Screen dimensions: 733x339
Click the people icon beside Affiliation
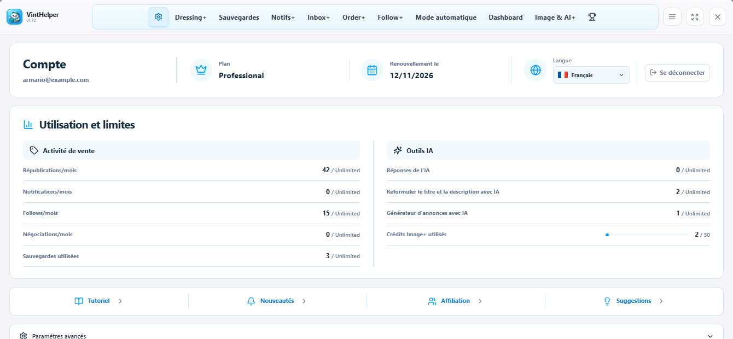click(432, 301)
